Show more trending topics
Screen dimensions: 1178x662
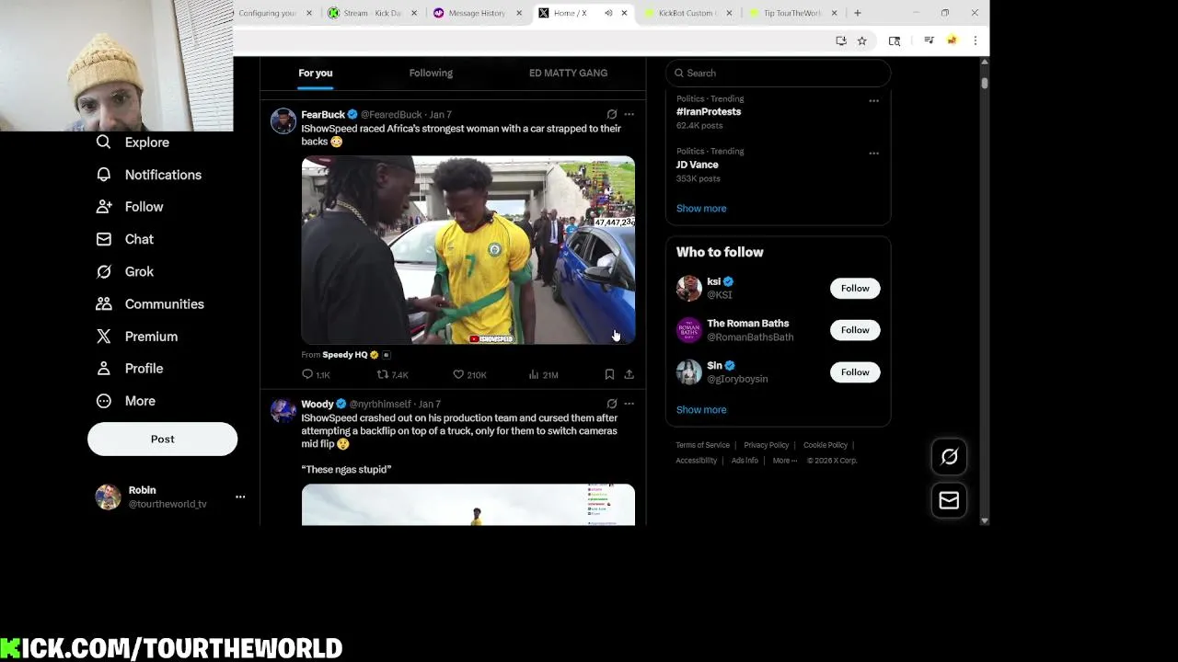pos(701,208)
